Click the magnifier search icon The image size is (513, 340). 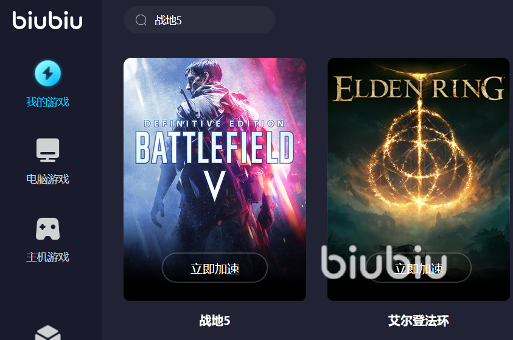(141, 20)
